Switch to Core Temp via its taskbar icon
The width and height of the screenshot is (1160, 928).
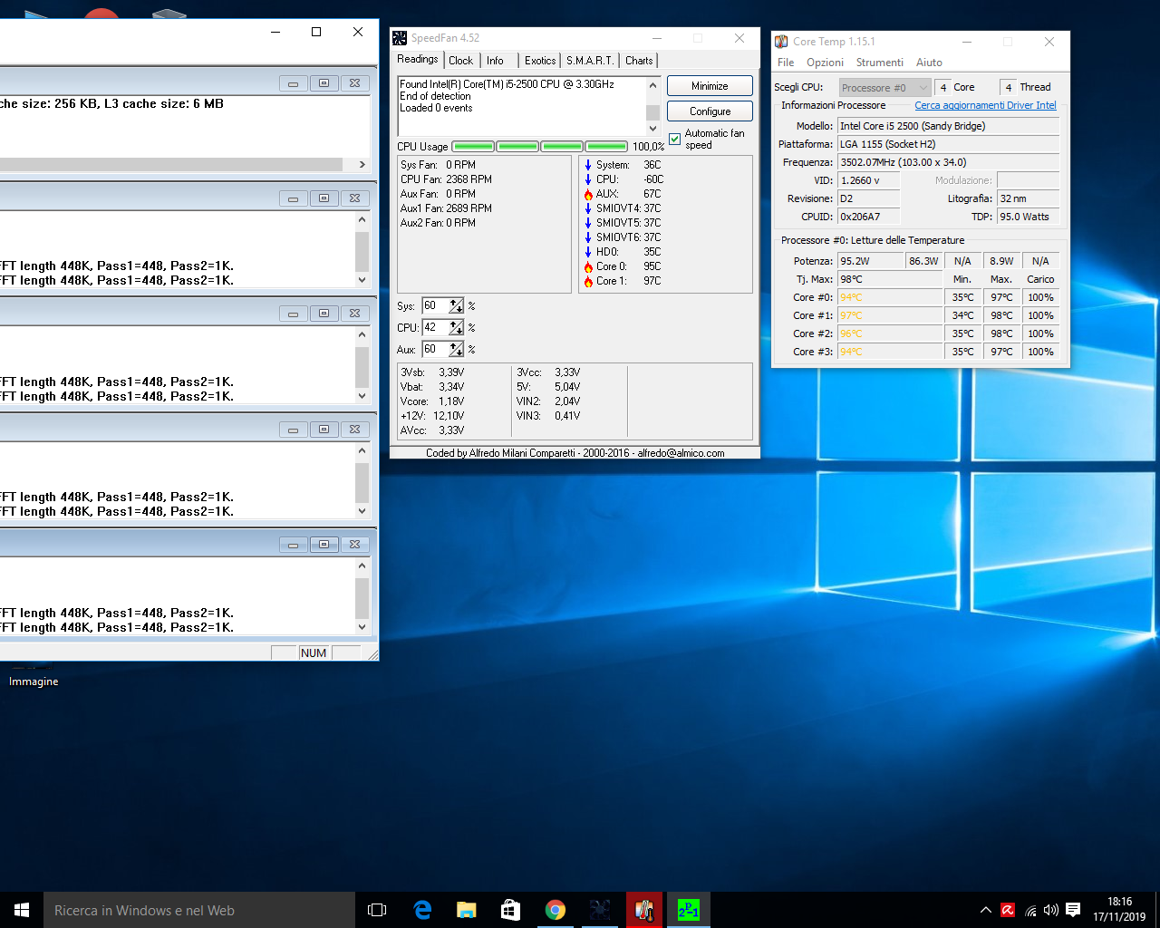[644, 910]
